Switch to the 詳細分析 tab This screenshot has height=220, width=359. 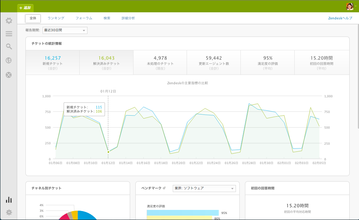click(x=128, y=18)
